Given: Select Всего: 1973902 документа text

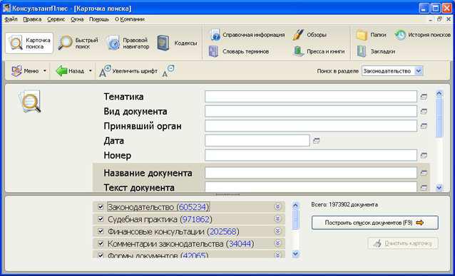Looking at the screenshot, I should (x=344, y=205).
